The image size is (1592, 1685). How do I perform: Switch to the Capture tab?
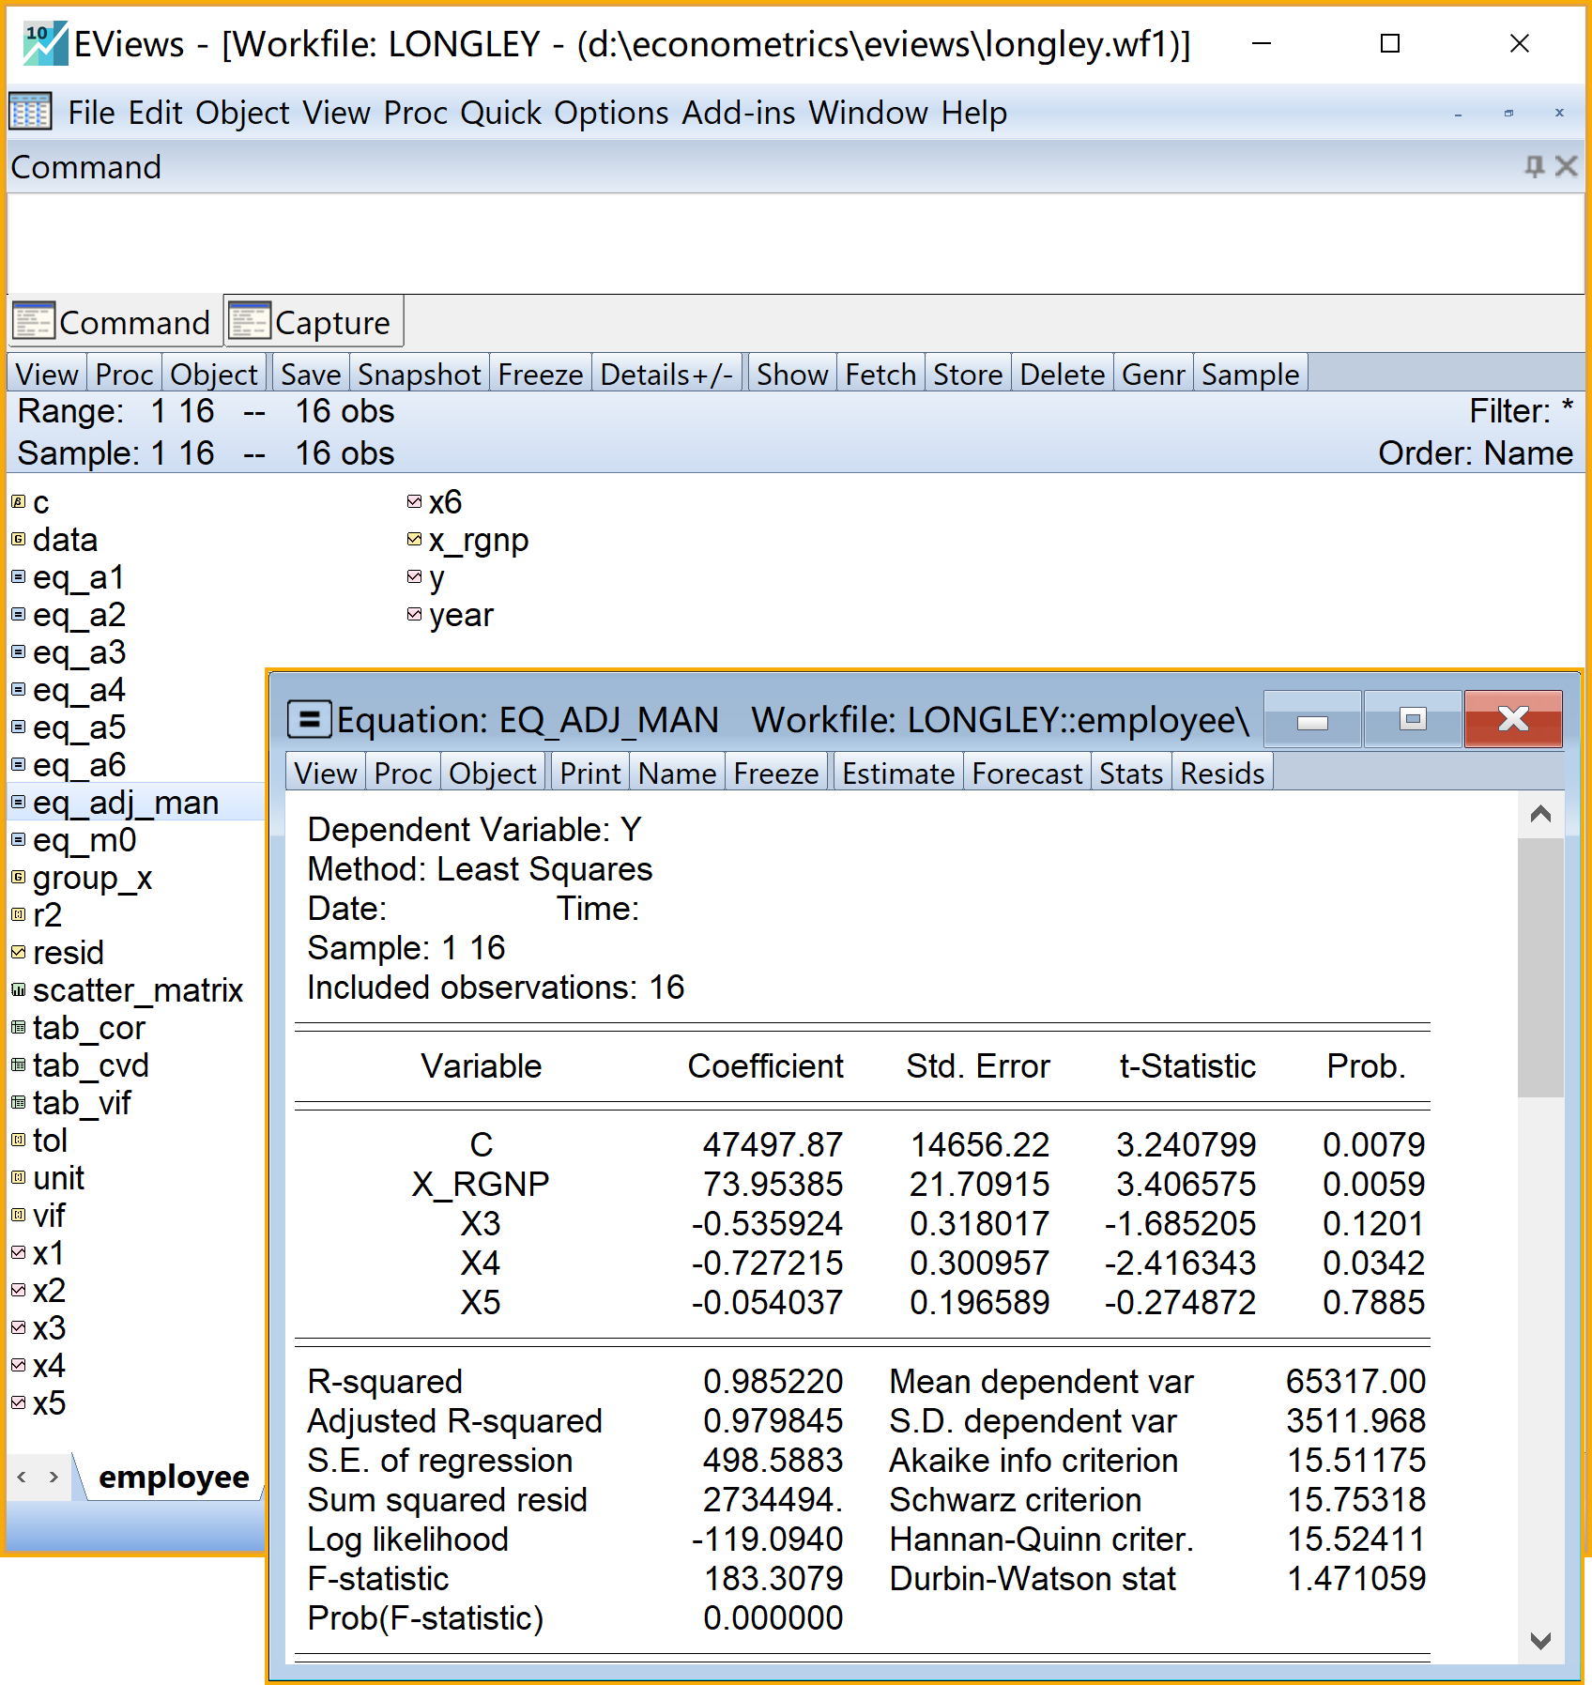314,322
